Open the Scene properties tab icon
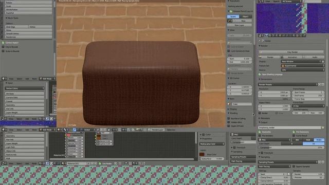Viewport: 329px width, 185px height. click(x=273, y=35)
